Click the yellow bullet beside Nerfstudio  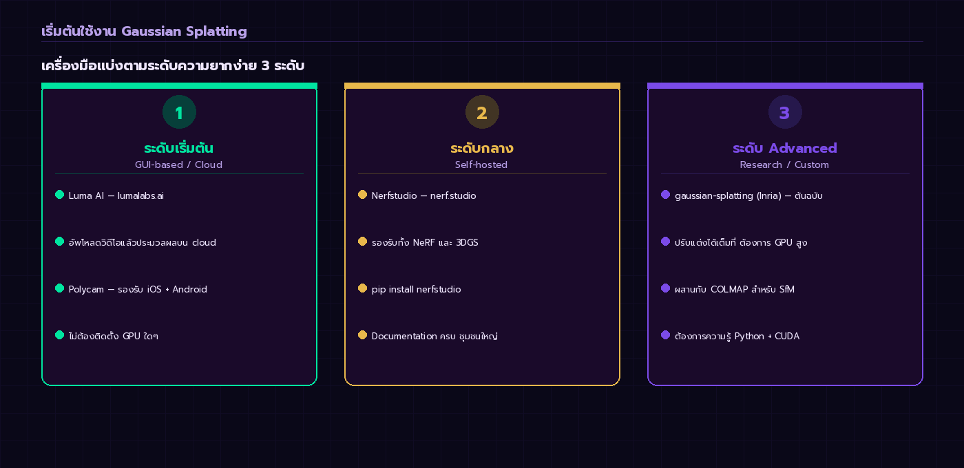coord(362,195)
